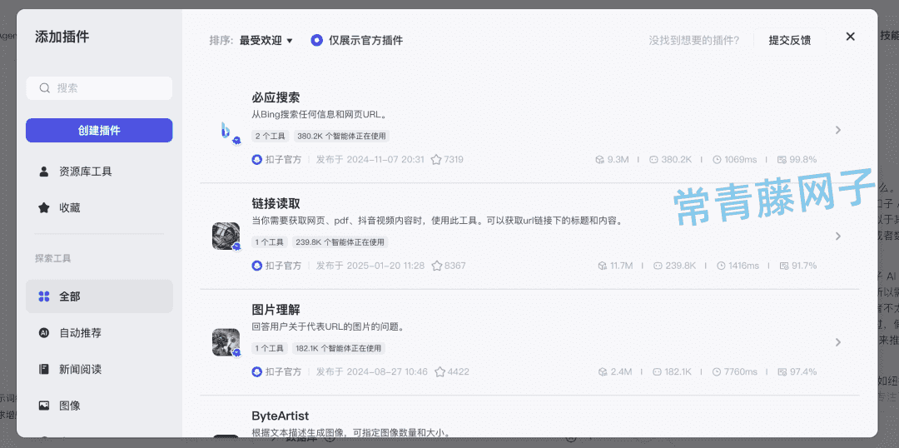Open the 必应搜索 plugin title
The width and height of the screenshot is (899, 448).
tap(276, 97)
